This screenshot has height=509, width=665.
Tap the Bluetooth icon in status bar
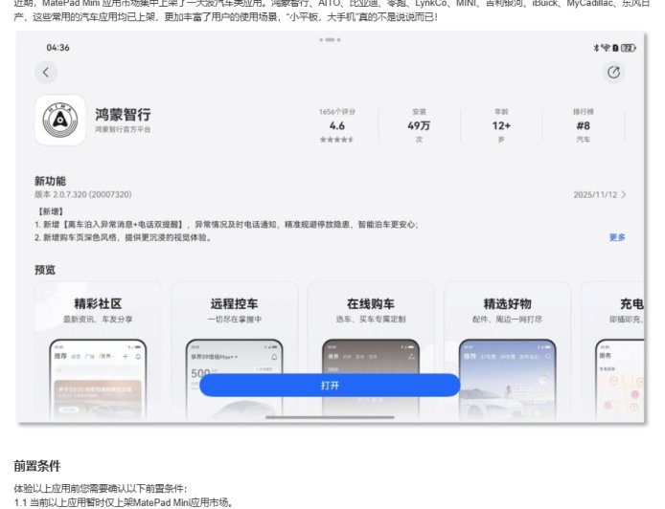[596, 48]
